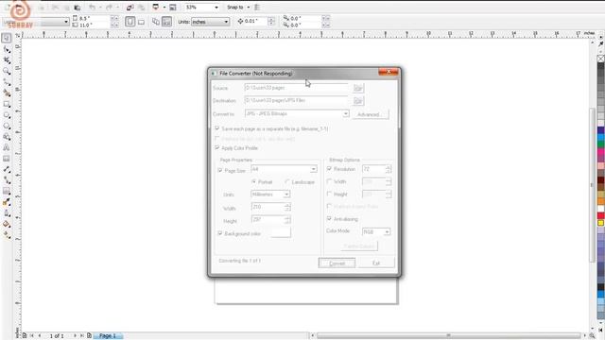
Task: Open the zoom level dropdown
Action: click(x=216, y=8)
